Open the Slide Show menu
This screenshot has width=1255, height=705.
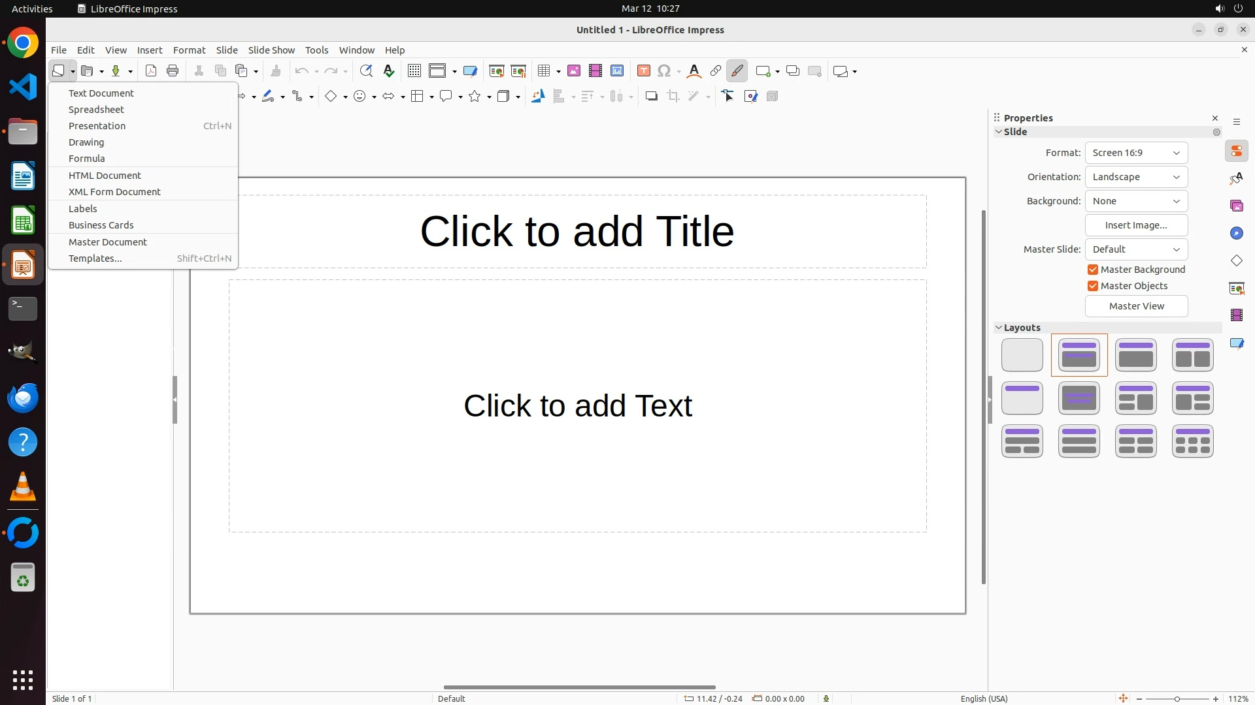(x=271, y=50)
